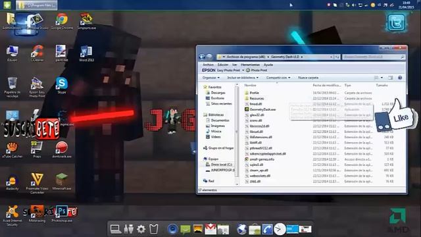Go back in the Explorer window
Image resolution: width=421 pixels, height=237 pixels.
[x=202, y=57]
